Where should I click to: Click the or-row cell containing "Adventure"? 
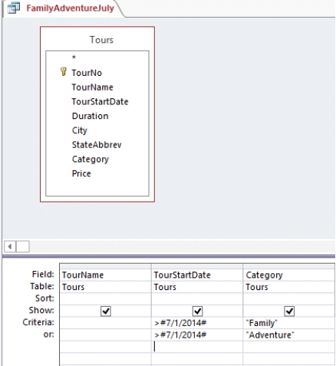point(289,335)
